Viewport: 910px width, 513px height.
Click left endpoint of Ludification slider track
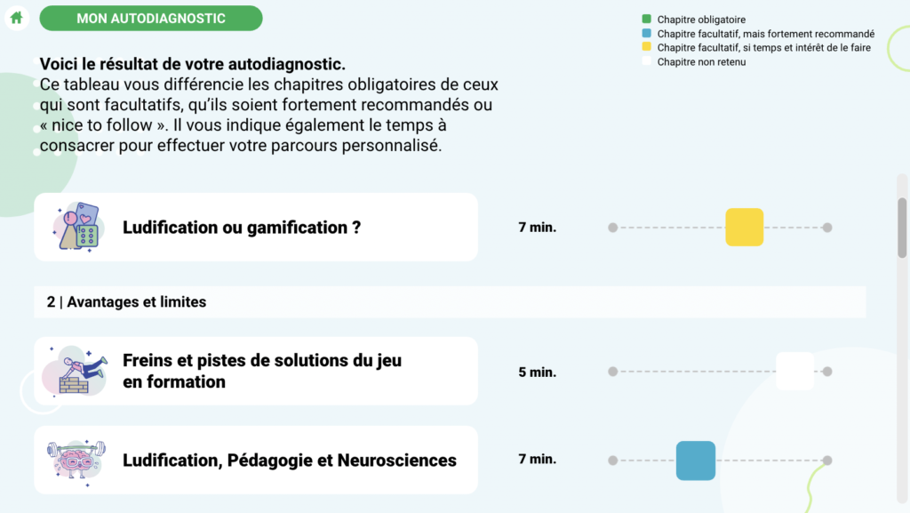(x=613, y=228)
